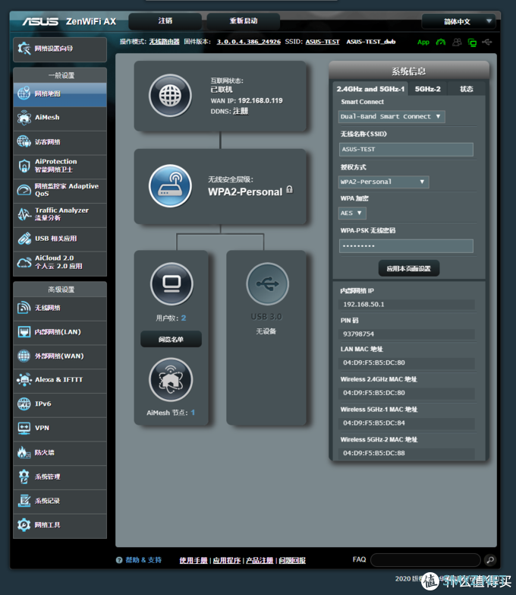The height and width of the screenshot is (595, 516).
Task: Switch to the 状态 tab
Action: (x=467, y=89)
